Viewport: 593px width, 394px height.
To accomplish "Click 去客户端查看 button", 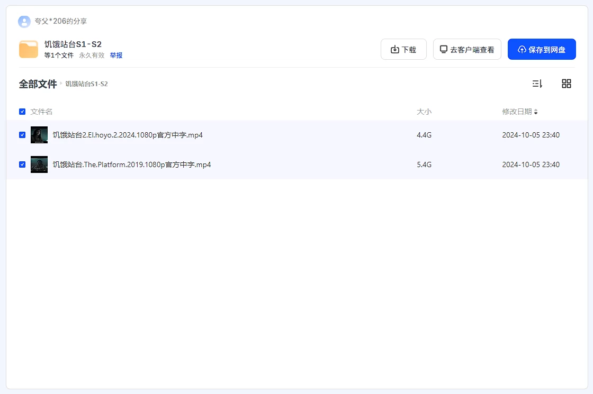I will click(x=466, y=50).
